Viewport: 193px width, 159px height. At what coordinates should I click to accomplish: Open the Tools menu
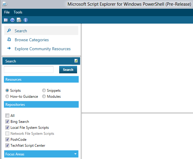18,12
